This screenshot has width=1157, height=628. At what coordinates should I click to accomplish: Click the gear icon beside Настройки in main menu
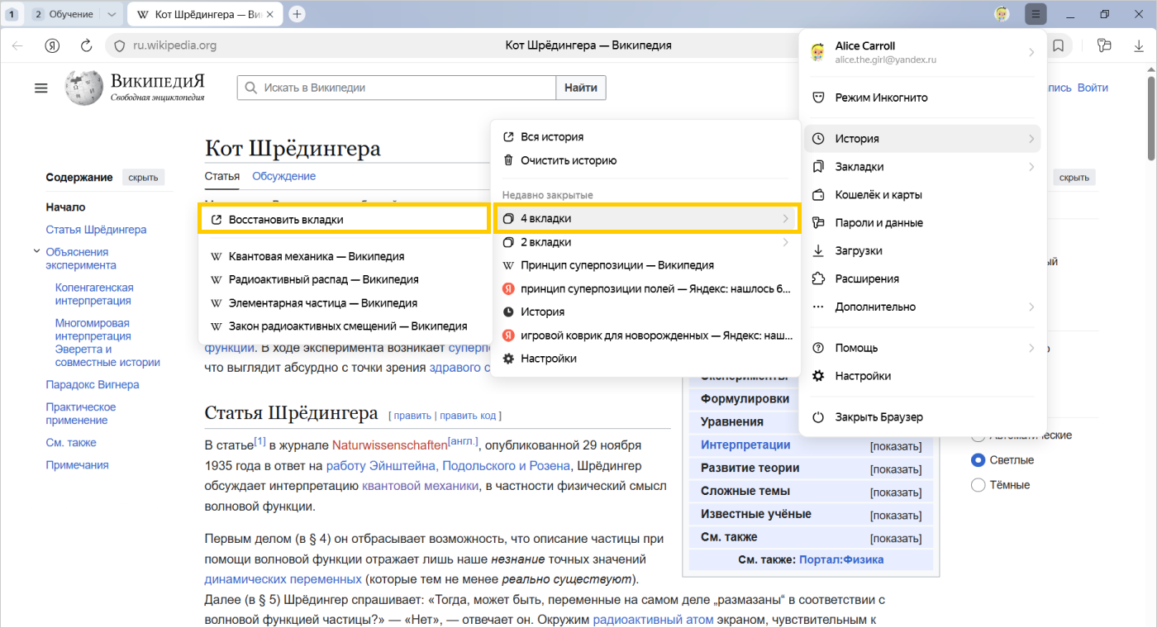tap(818, 376)
